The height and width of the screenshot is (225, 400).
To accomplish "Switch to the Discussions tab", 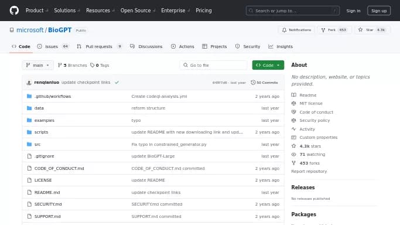I will click(x=146, y=46).
